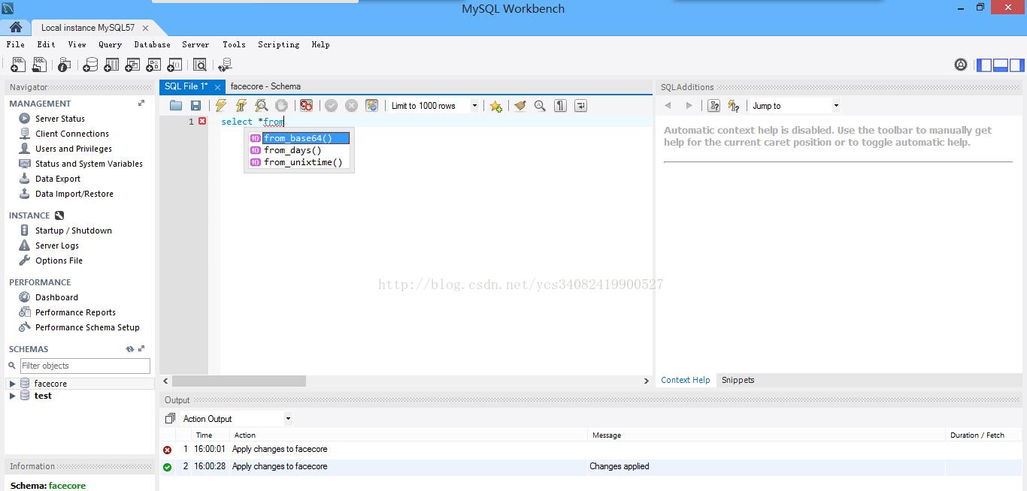The height and width of the screenshot is (491, 1027).
Task: Open Client Connections
Action: pos(72,134)
